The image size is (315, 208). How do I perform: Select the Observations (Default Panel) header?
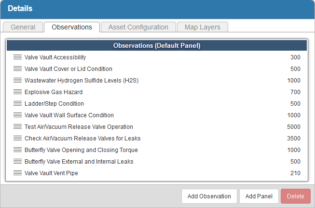click(x=157, y=46)
